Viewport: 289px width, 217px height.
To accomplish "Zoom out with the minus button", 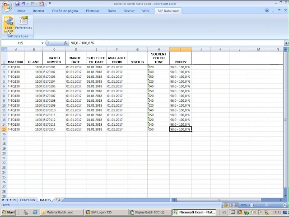I will 252,205.
